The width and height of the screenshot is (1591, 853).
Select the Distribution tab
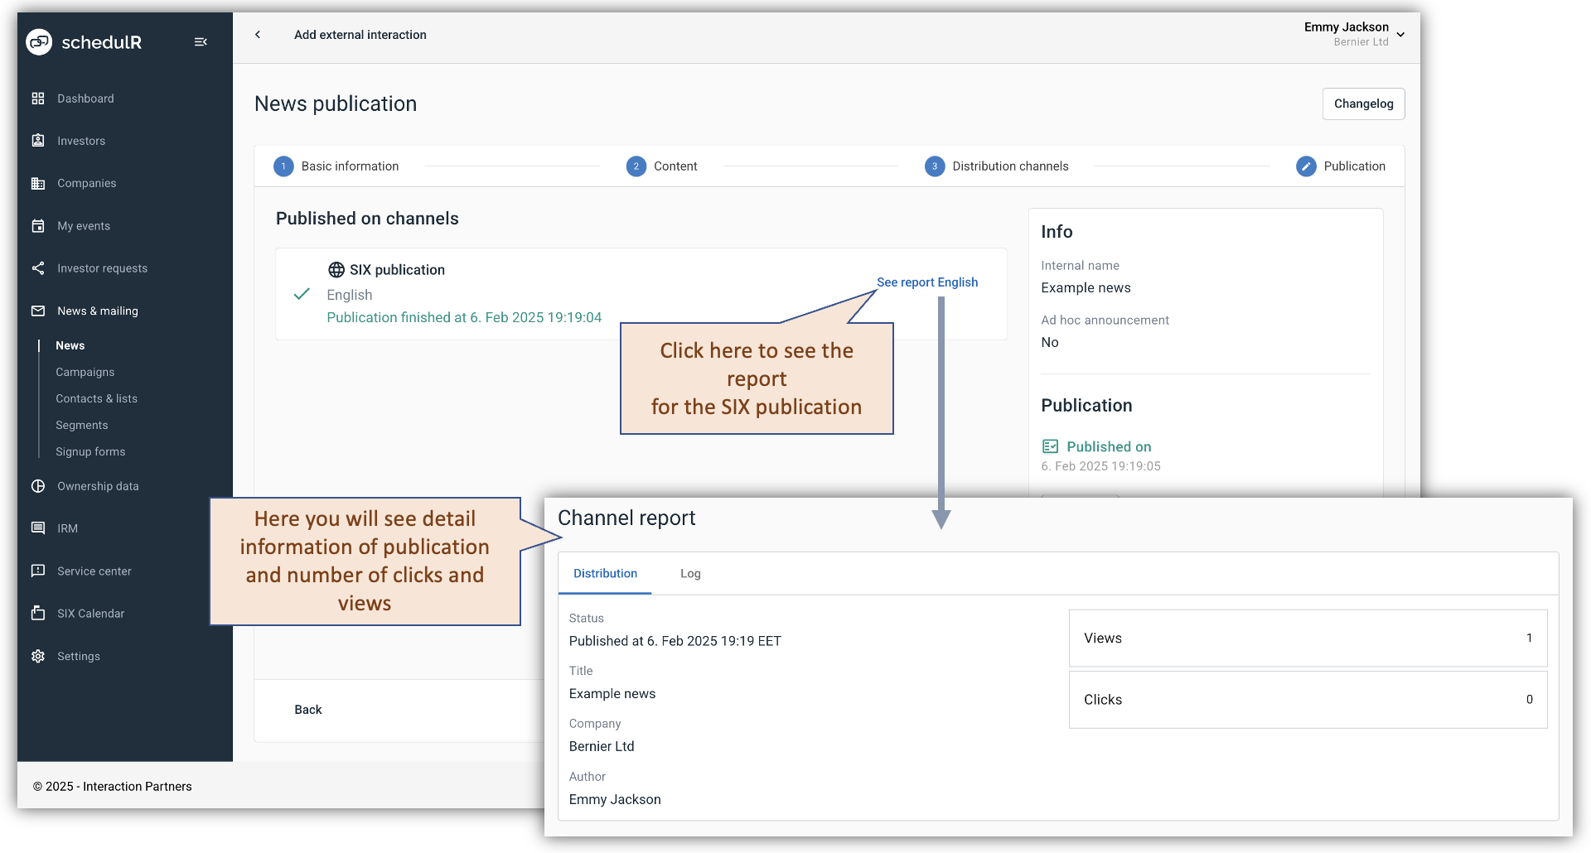(605, 573)
